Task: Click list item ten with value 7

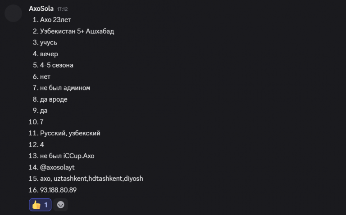Action: [x=41, y=122]
